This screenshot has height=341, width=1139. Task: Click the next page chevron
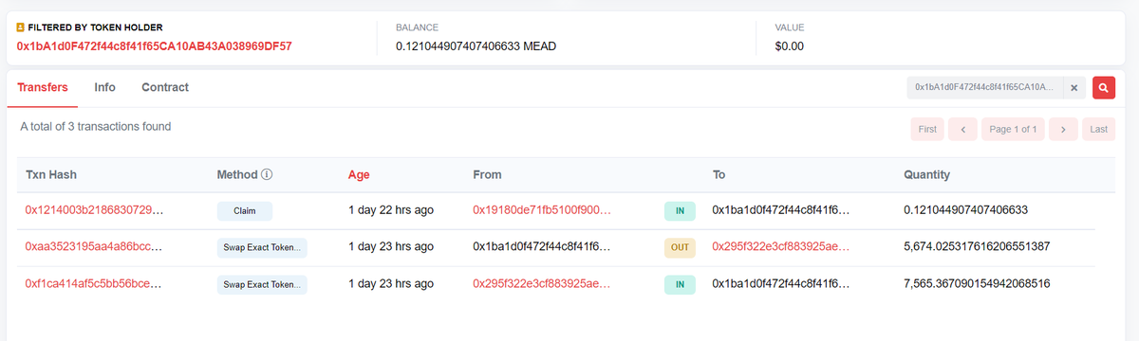(1064, 129)
